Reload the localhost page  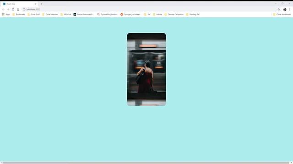click(x=13, y=10)
